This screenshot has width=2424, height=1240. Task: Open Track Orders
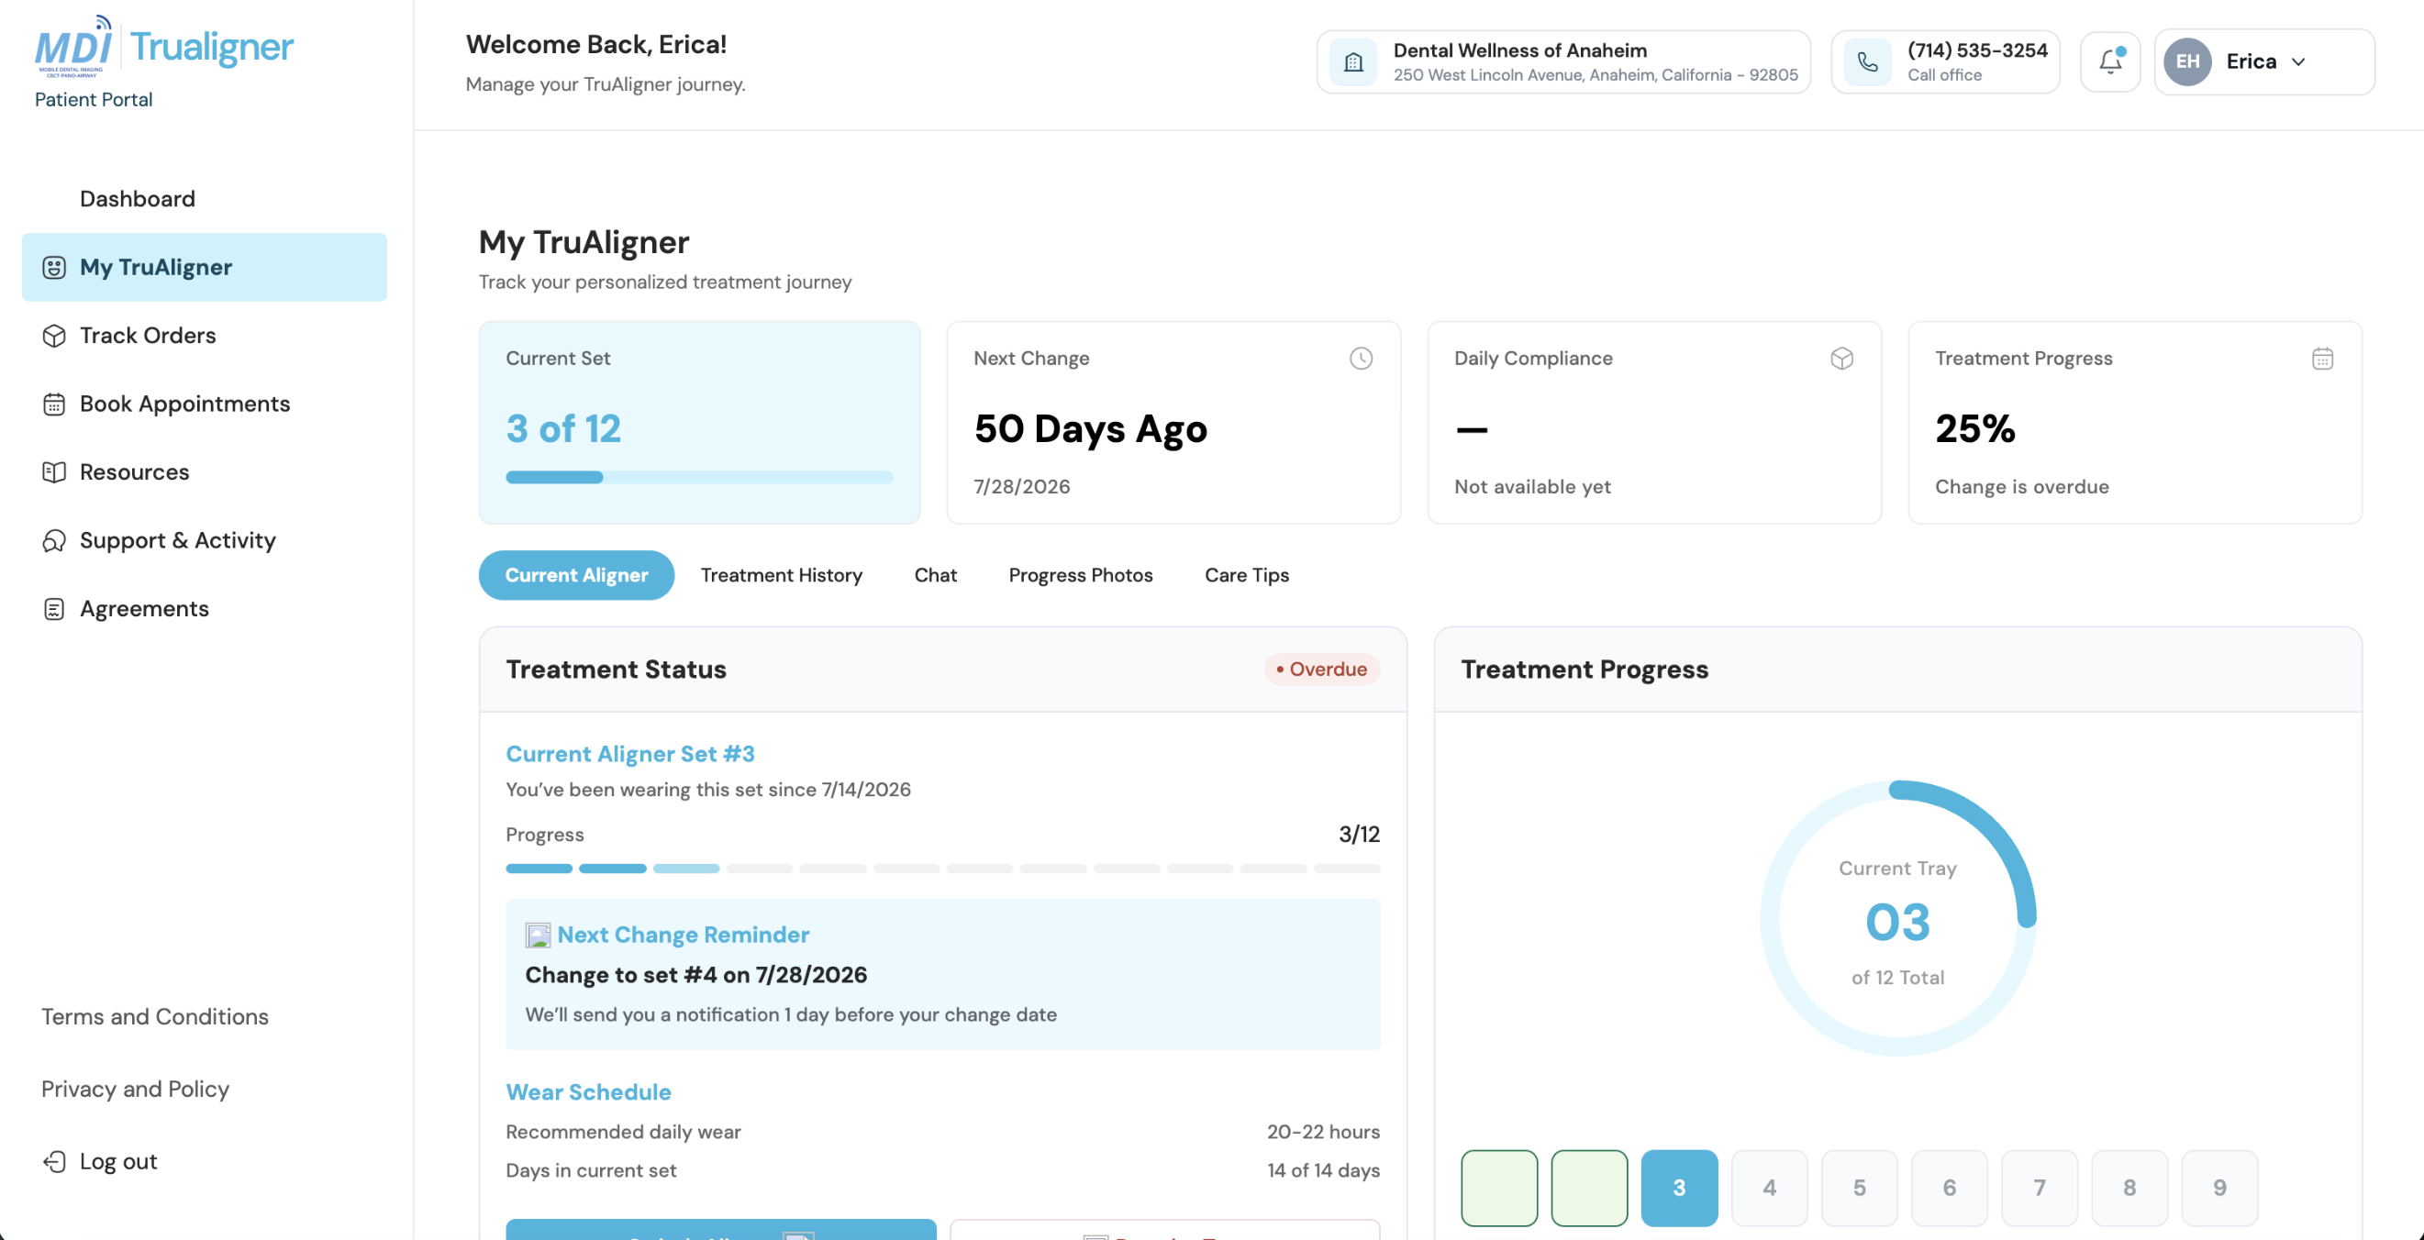point(205,336)
